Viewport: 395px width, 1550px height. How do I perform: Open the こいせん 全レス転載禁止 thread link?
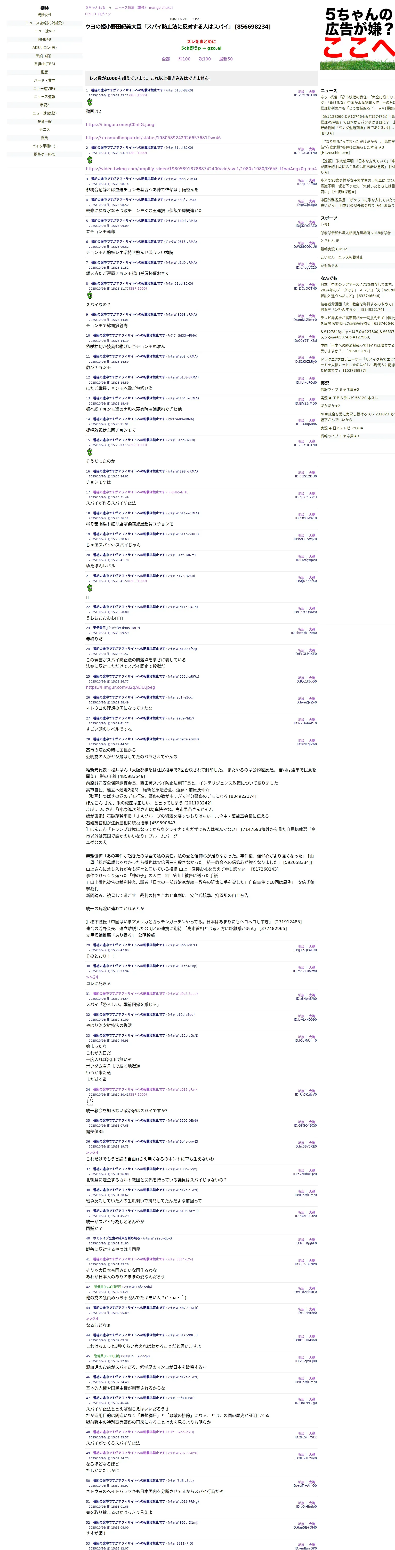tap(342, 258)
